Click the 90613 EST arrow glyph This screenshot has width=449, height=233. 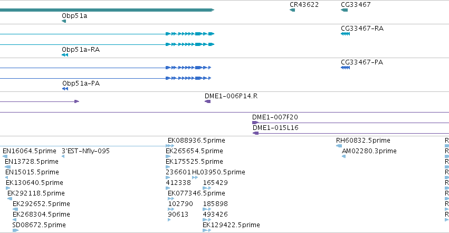point(169,220)
